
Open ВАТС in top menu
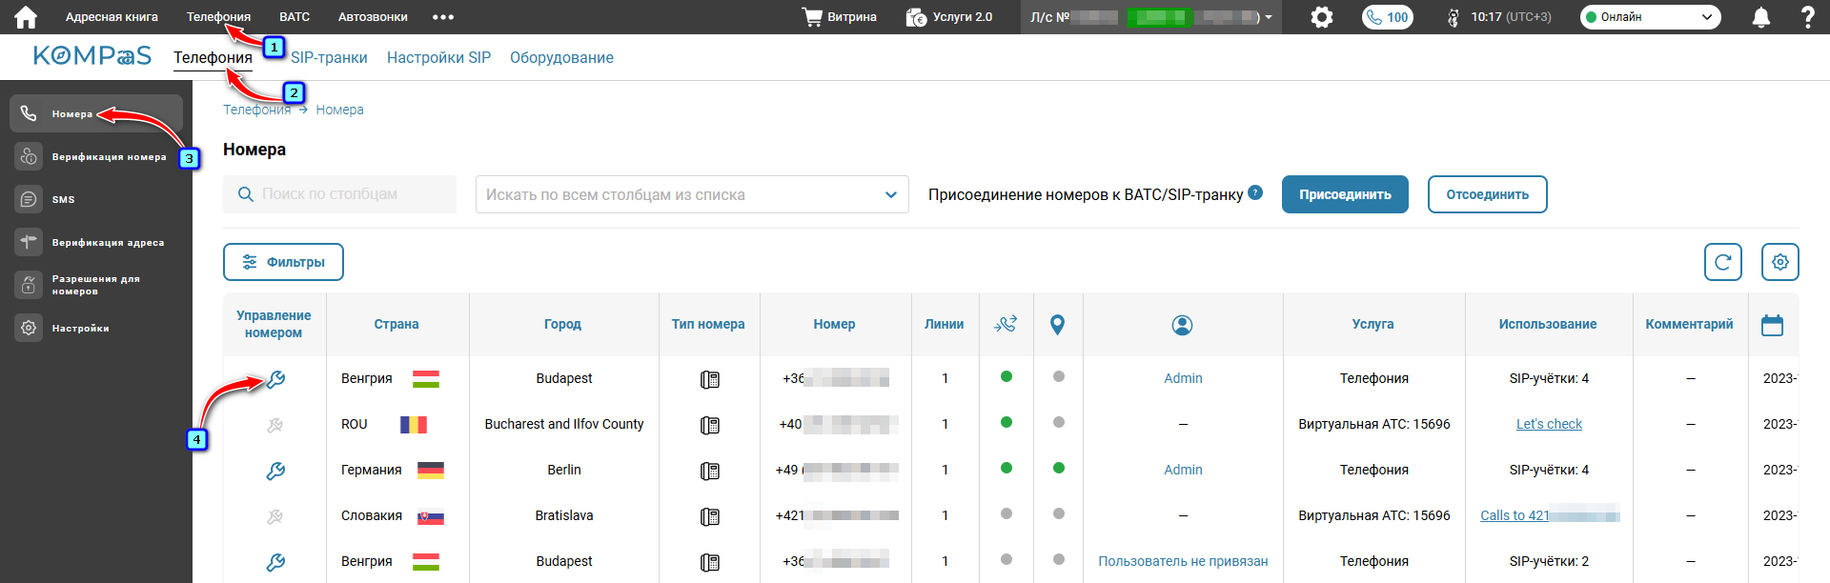295,17
